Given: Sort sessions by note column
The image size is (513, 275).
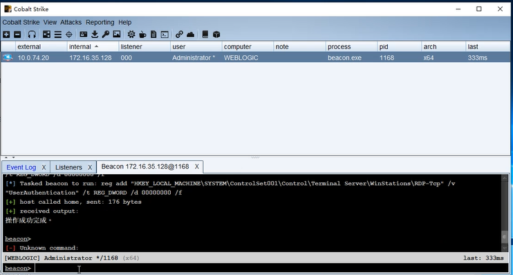Looking at the screenshot, I should [x=299, y=47].
